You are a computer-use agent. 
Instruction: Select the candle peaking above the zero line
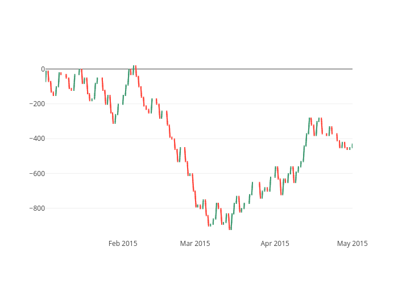click(x=134, y=70)
